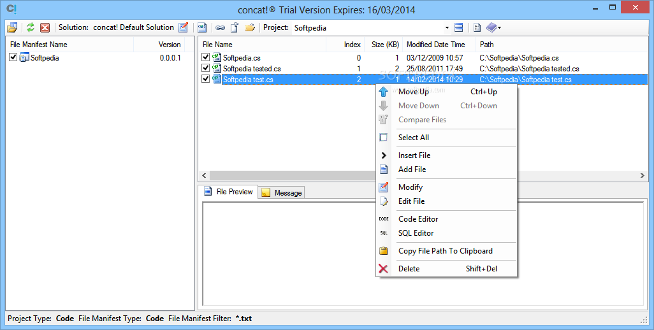Open solution via the folder toolbar icon

pos(12,28)
